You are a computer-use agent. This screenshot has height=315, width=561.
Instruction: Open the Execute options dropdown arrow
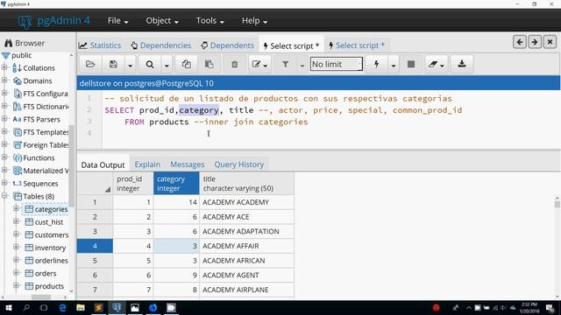(394, 65)
